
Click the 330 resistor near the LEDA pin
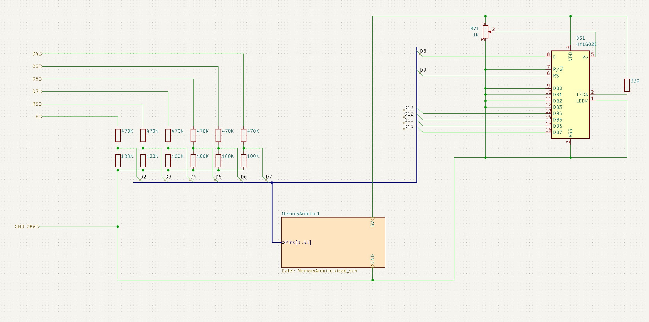[627, 85]
